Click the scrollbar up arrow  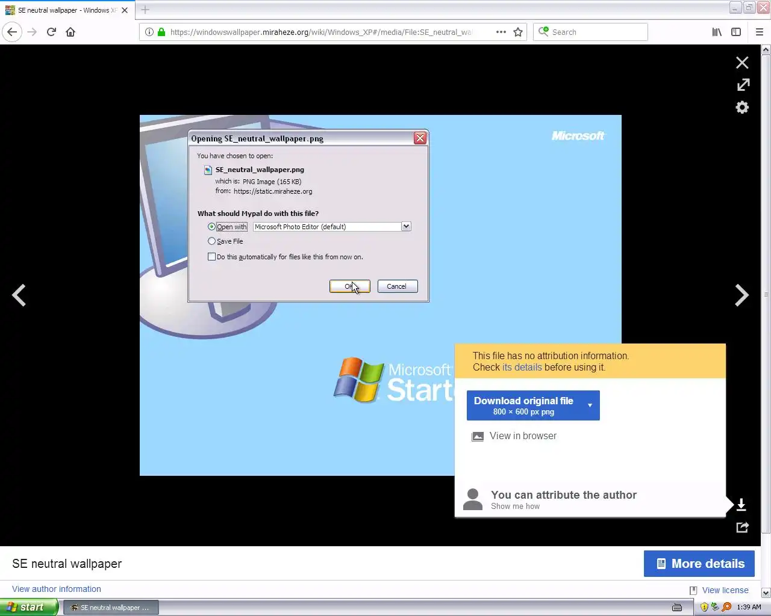pyautogui.click(x=766, y=50)
